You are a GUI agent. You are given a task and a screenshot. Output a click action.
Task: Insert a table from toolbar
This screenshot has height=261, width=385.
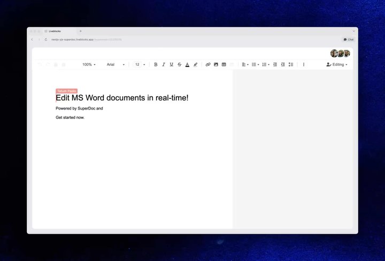tap(224, 65)
